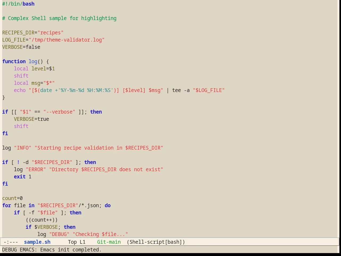The width and height of the screenshot is (341, 256).
Task: Click the 'function' keyword before log()
Action: point(14,61)
